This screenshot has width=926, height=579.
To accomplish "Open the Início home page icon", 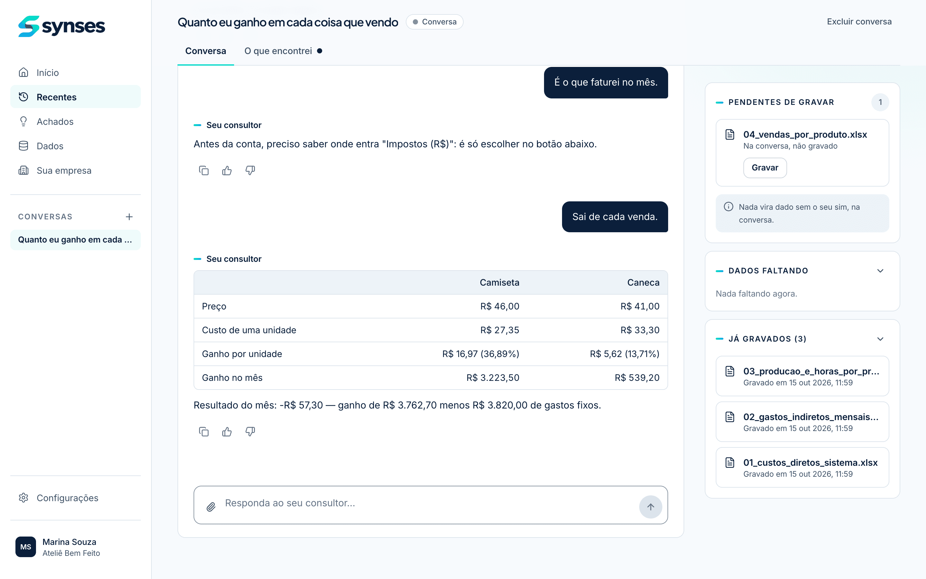I will (x=23, y=72).
